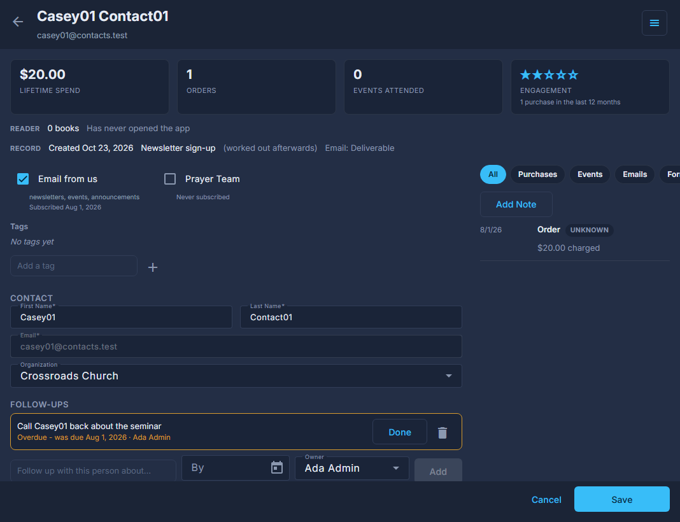Click the follow-up By date field
Image resolution: width=680 pixels, height=522 pixels.
pos(236,468)
